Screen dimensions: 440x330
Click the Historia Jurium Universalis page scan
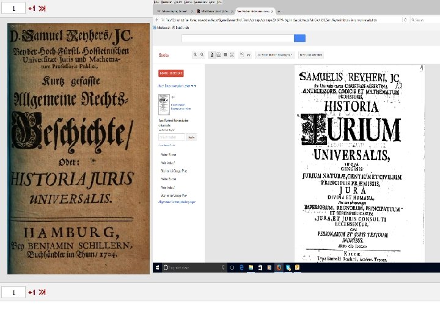[359, 163]
